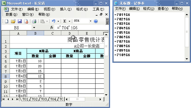This screenshot has height=108, width=191.
Task: Click the Name Box showing B8
Action: pyautogui.click(x=17, y=28)
